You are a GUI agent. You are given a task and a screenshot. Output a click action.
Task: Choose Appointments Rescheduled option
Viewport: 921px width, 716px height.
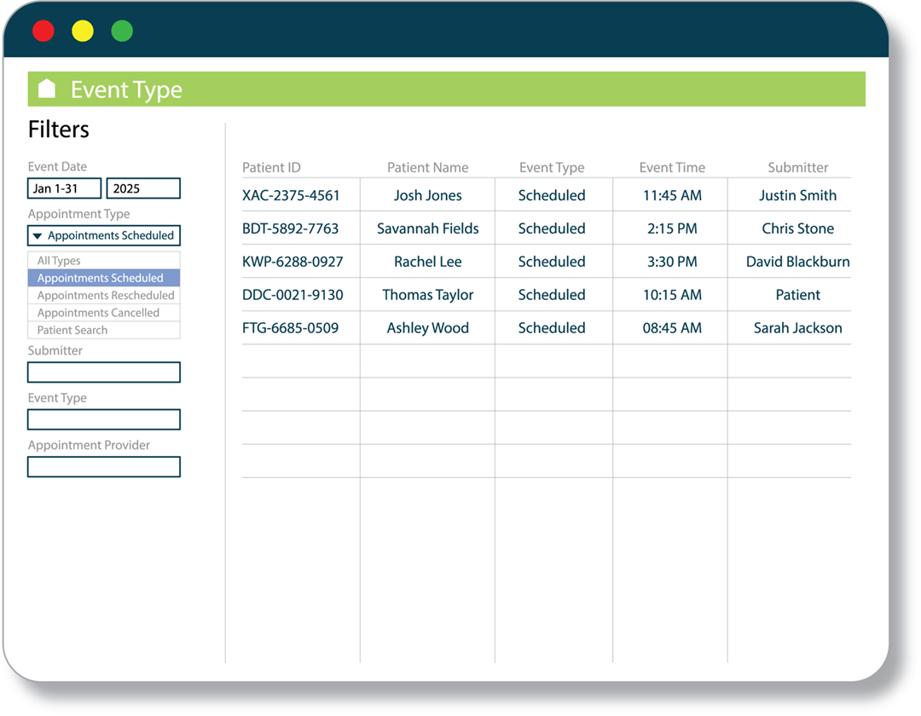click(x=104, y=295)
